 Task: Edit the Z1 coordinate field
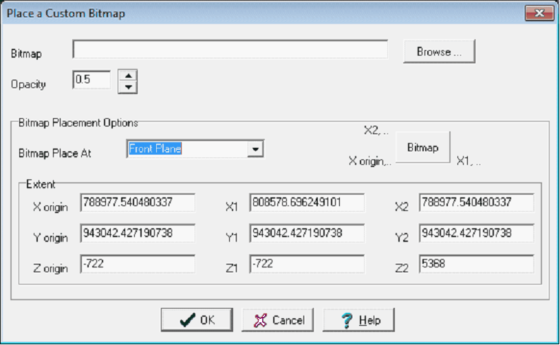(x=307, y=265)
